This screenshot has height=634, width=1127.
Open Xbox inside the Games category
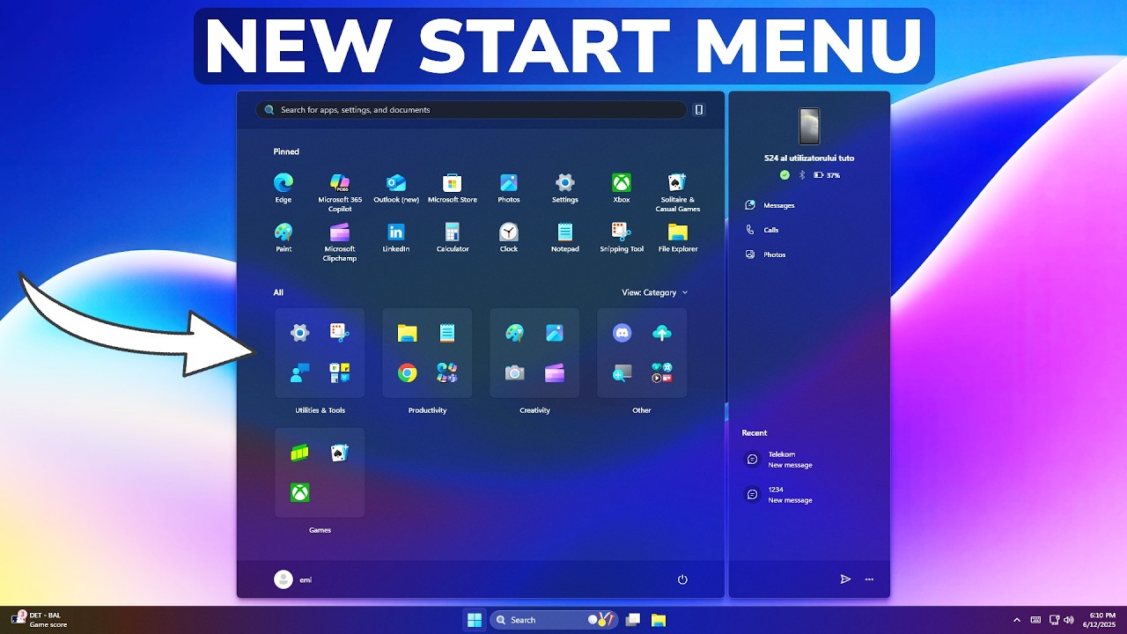point(300,492)
